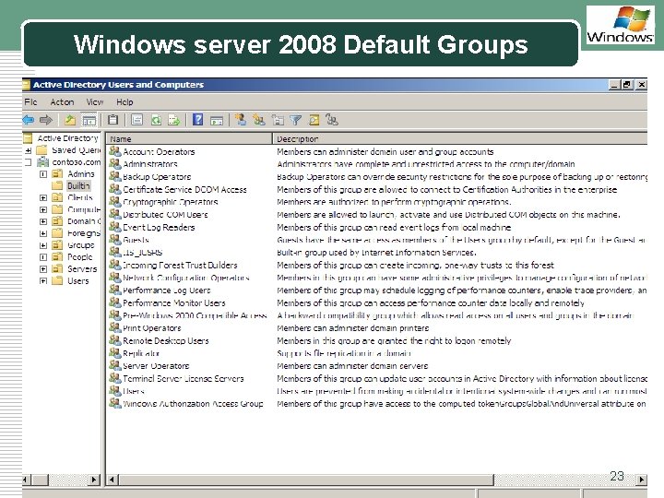Click the Account Operators group icon
The image size is (664, 498).
tap(114, 151)
